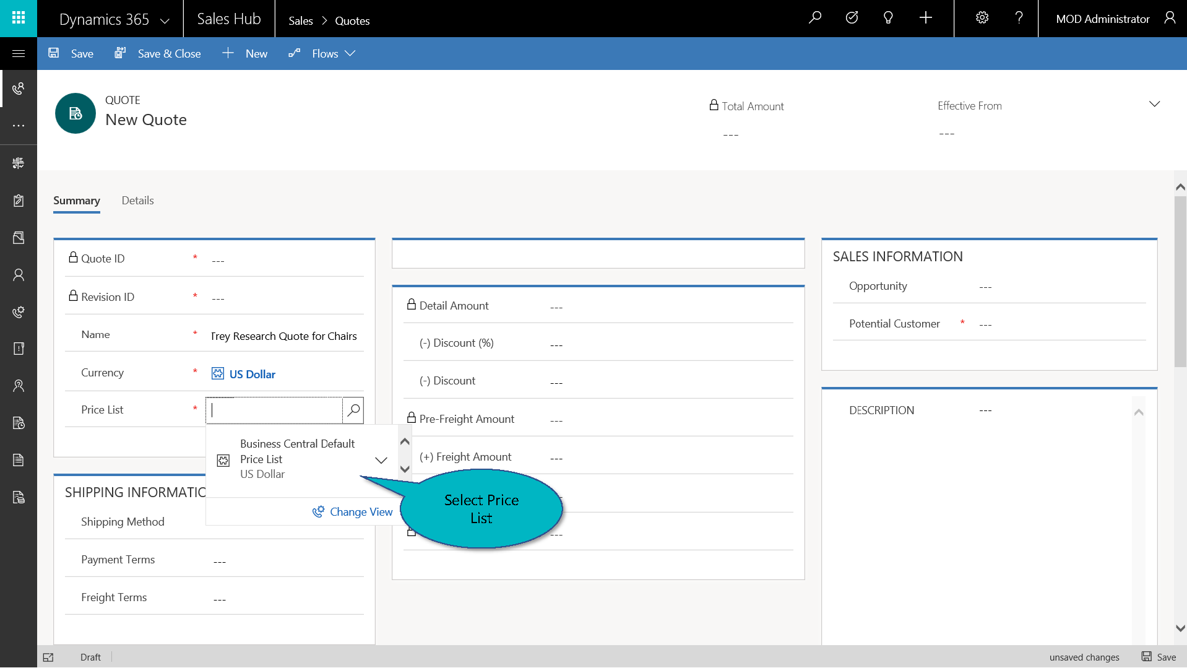
Task: Click the page's vertical scrollbar down arrow
Action: (1180, 628)
